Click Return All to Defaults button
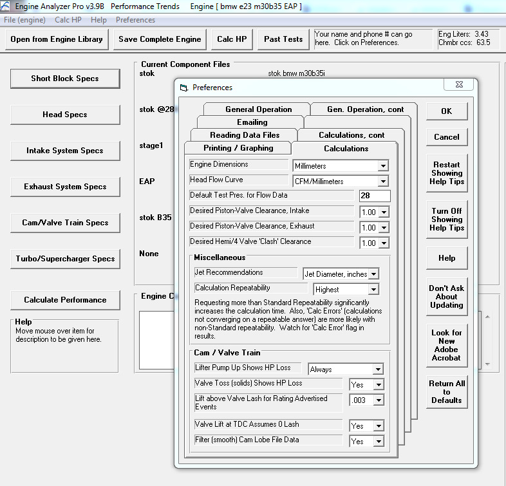The height and width of the screenshot is (486, 506). 447,392
